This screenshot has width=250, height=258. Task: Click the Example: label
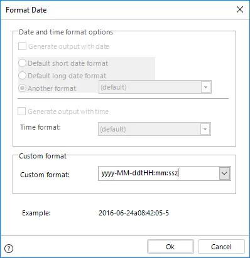click(36, 213)
